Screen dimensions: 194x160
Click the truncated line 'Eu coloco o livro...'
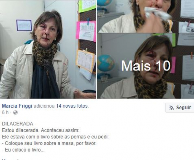click(x=23, y=150)
